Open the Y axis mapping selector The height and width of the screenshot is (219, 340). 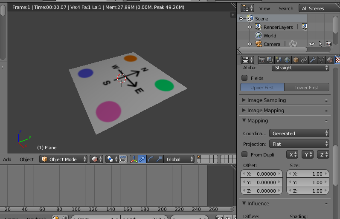308,154
